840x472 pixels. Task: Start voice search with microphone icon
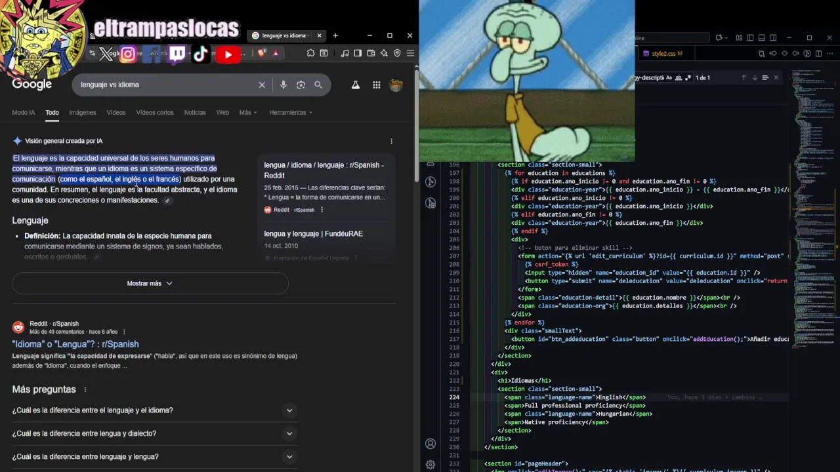(283, 85)
